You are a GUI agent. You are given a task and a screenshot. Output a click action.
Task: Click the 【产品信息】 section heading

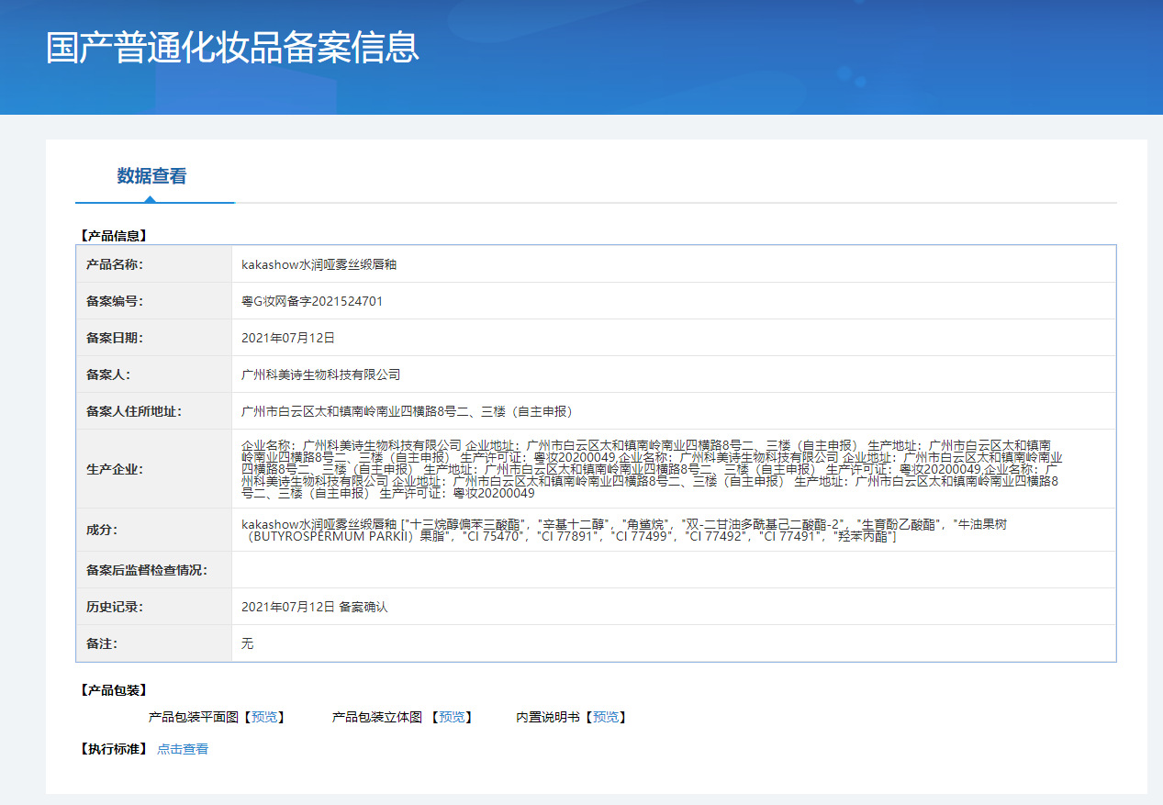click(114, 236)
